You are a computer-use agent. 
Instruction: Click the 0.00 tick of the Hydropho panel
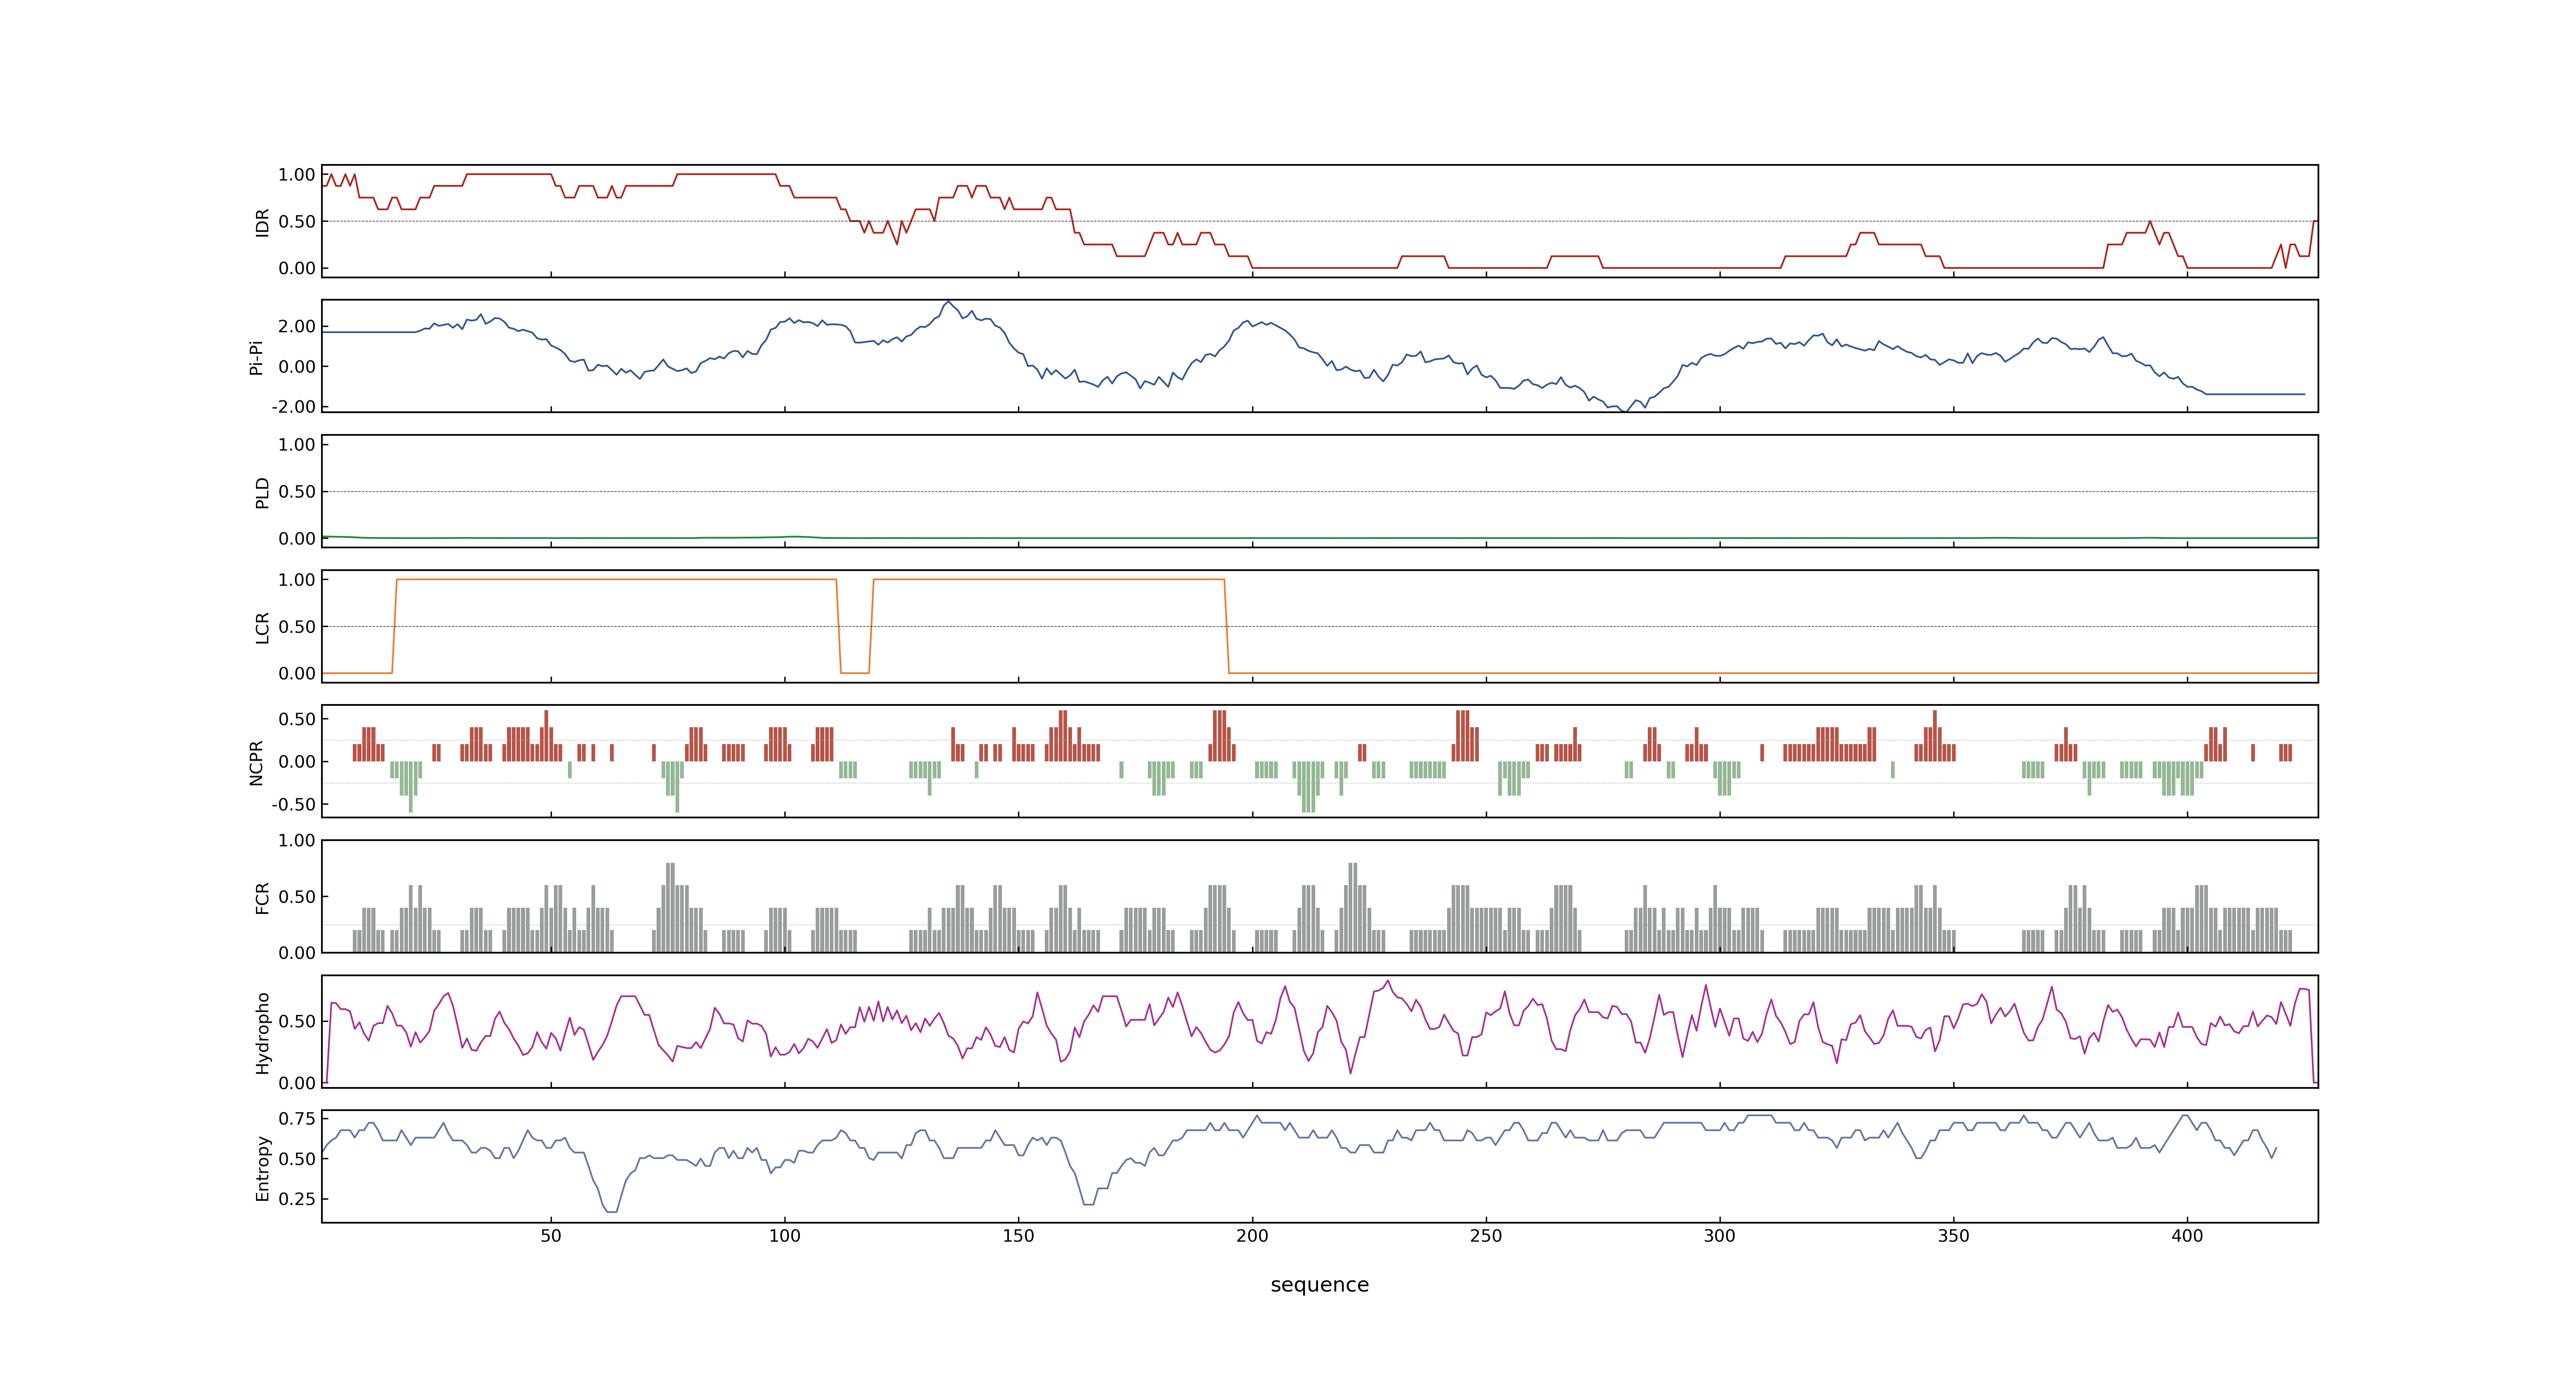click(x=297, y=1083)
